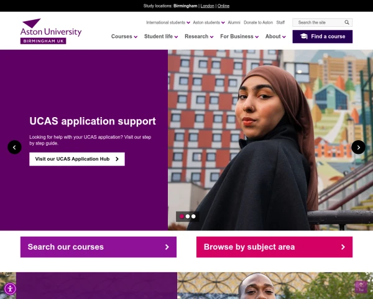Go to previous carousel slide
Screen dimensions: 373x299
coord(14,147)
